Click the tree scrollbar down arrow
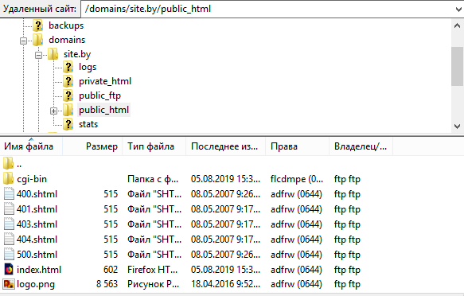Viewport: 464px width, 296px height. click(x=457, y=127)
